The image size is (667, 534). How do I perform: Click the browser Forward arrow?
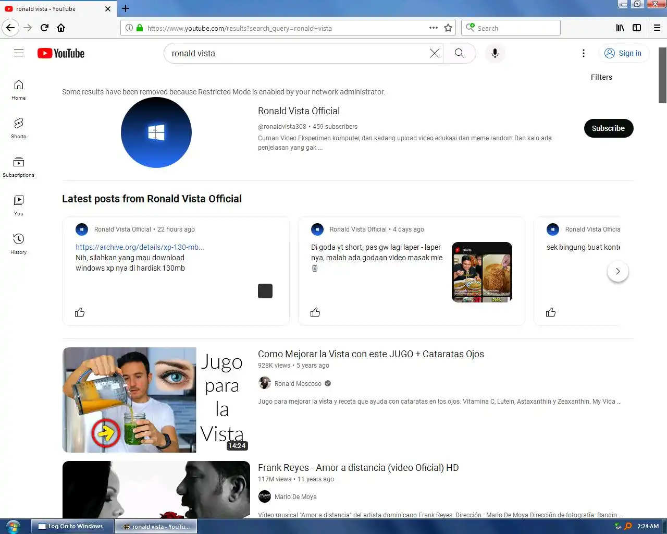pos(28,28)
